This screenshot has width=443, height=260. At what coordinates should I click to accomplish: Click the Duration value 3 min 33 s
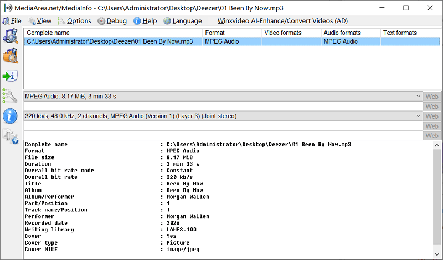(183, 164)
